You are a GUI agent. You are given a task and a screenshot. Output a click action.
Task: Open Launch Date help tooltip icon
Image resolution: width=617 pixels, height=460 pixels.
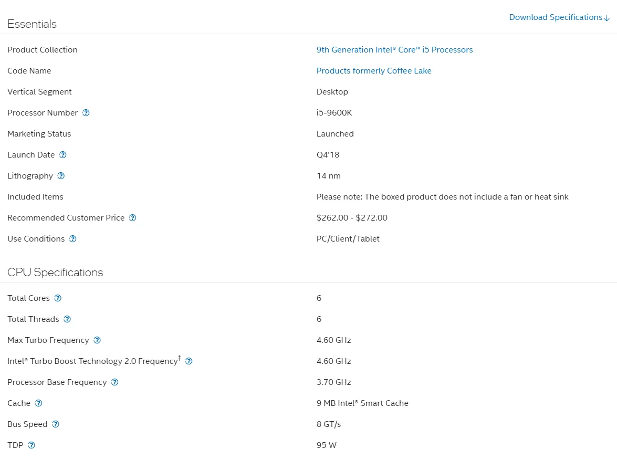coord(63,155)
